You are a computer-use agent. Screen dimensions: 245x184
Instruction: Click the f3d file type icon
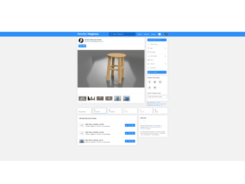click(82, 125)
